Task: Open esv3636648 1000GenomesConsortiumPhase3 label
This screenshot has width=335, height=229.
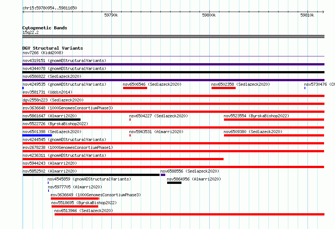Action: point(68,108)
